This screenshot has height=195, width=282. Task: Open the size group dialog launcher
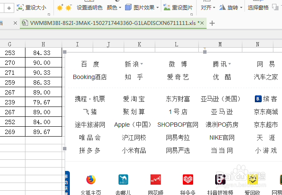point(49,14)
